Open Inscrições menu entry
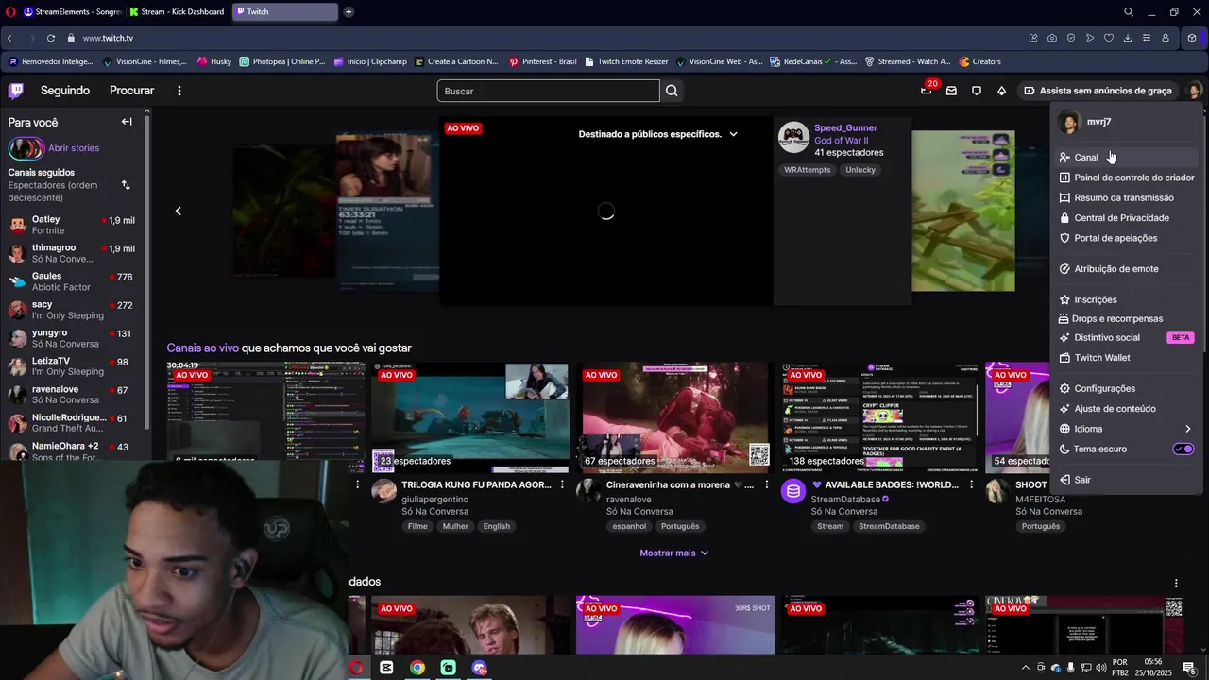The image size is (1209, 680). click(x=1127, y=299)
